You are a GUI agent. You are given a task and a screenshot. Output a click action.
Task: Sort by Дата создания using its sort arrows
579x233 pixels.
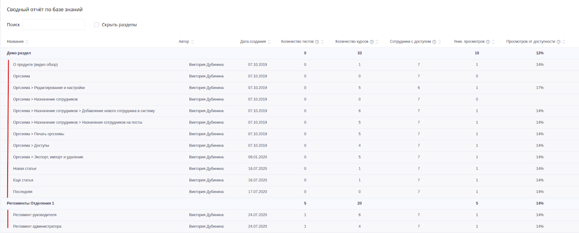click(x=269, y=42)
